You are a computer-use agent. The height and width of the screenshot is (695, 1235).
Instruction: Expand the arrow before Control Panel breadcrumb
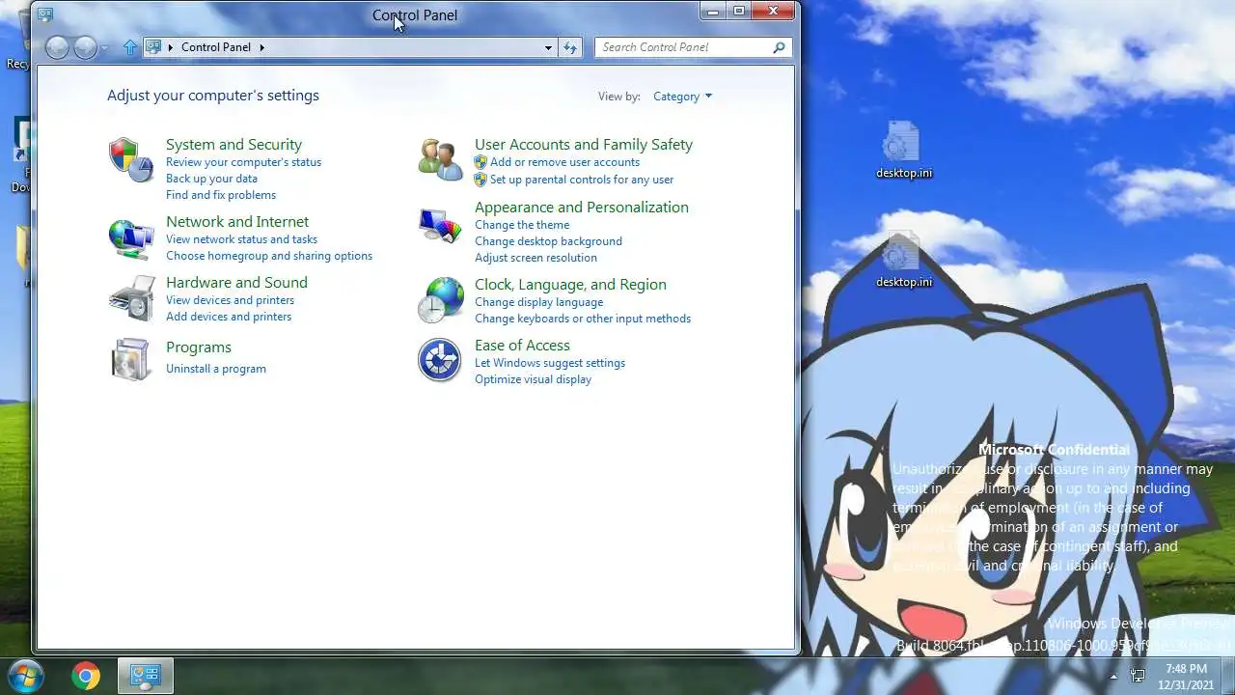tap(171, 47)
